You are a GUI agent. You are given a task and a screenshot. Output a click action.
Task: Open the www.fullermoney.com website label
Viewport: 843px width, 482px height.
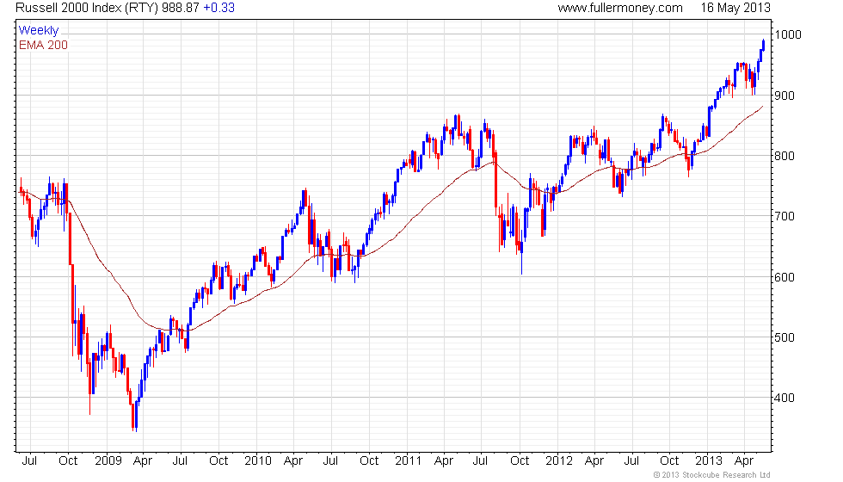[x=620, y=8]
